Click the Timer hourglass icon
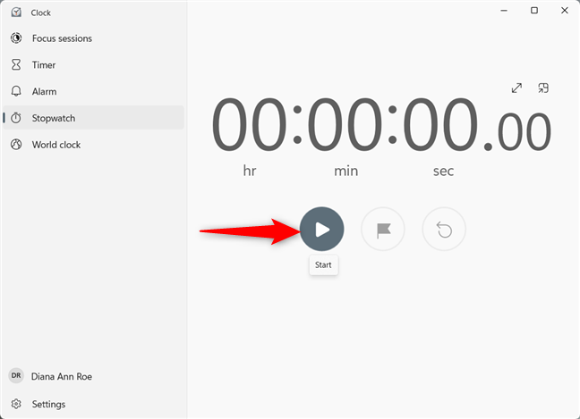580x419 pixels. click(16, 64)
